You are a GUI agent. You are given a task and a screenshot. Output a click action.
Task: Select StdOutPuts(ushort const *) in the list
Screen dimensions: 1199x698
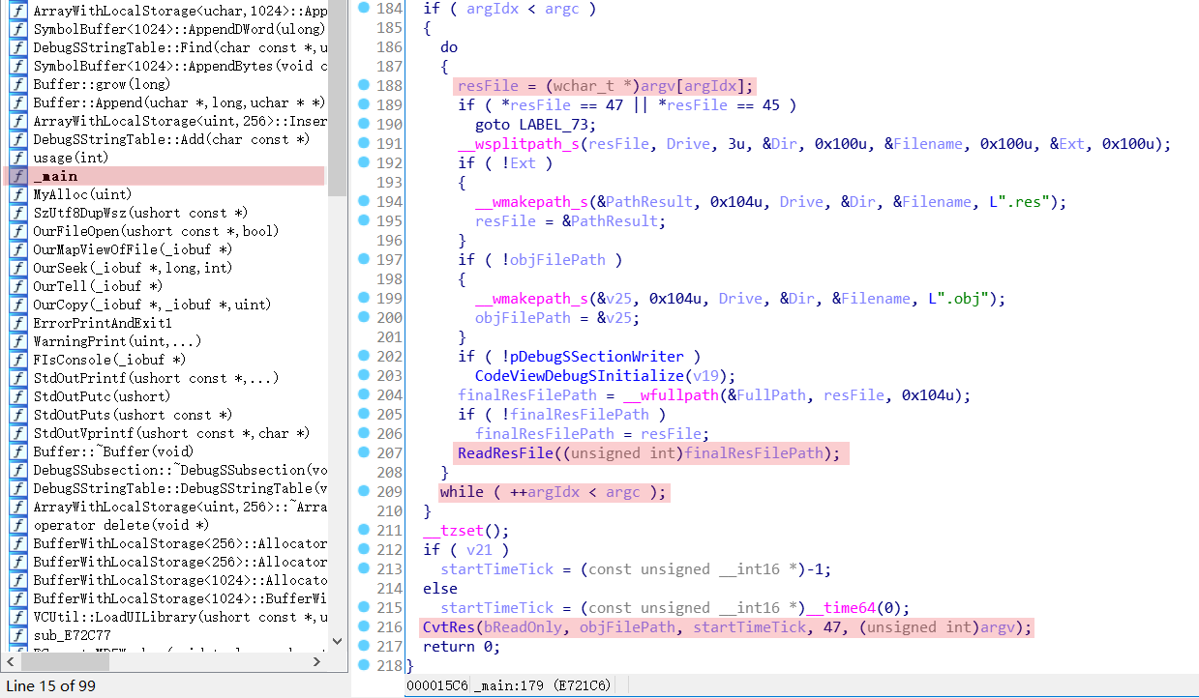133,415
